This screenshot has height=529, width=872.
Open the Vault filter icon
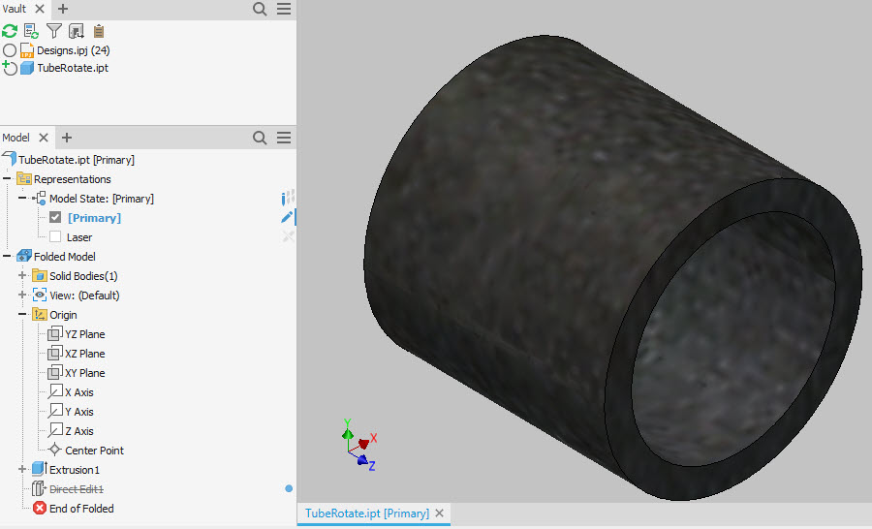pyautogui.click(x=54, y=31)
